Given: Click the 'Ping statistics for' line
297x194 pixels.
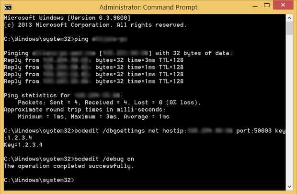Looking at the screenshot, I should (x=63, y=95).
